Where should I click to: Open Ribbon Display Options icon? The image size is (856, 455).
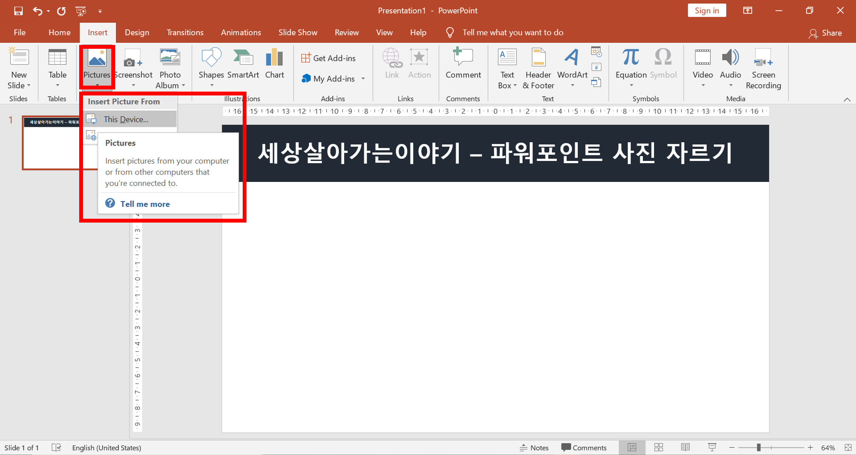pyautogui.click(x=748, y=11)
